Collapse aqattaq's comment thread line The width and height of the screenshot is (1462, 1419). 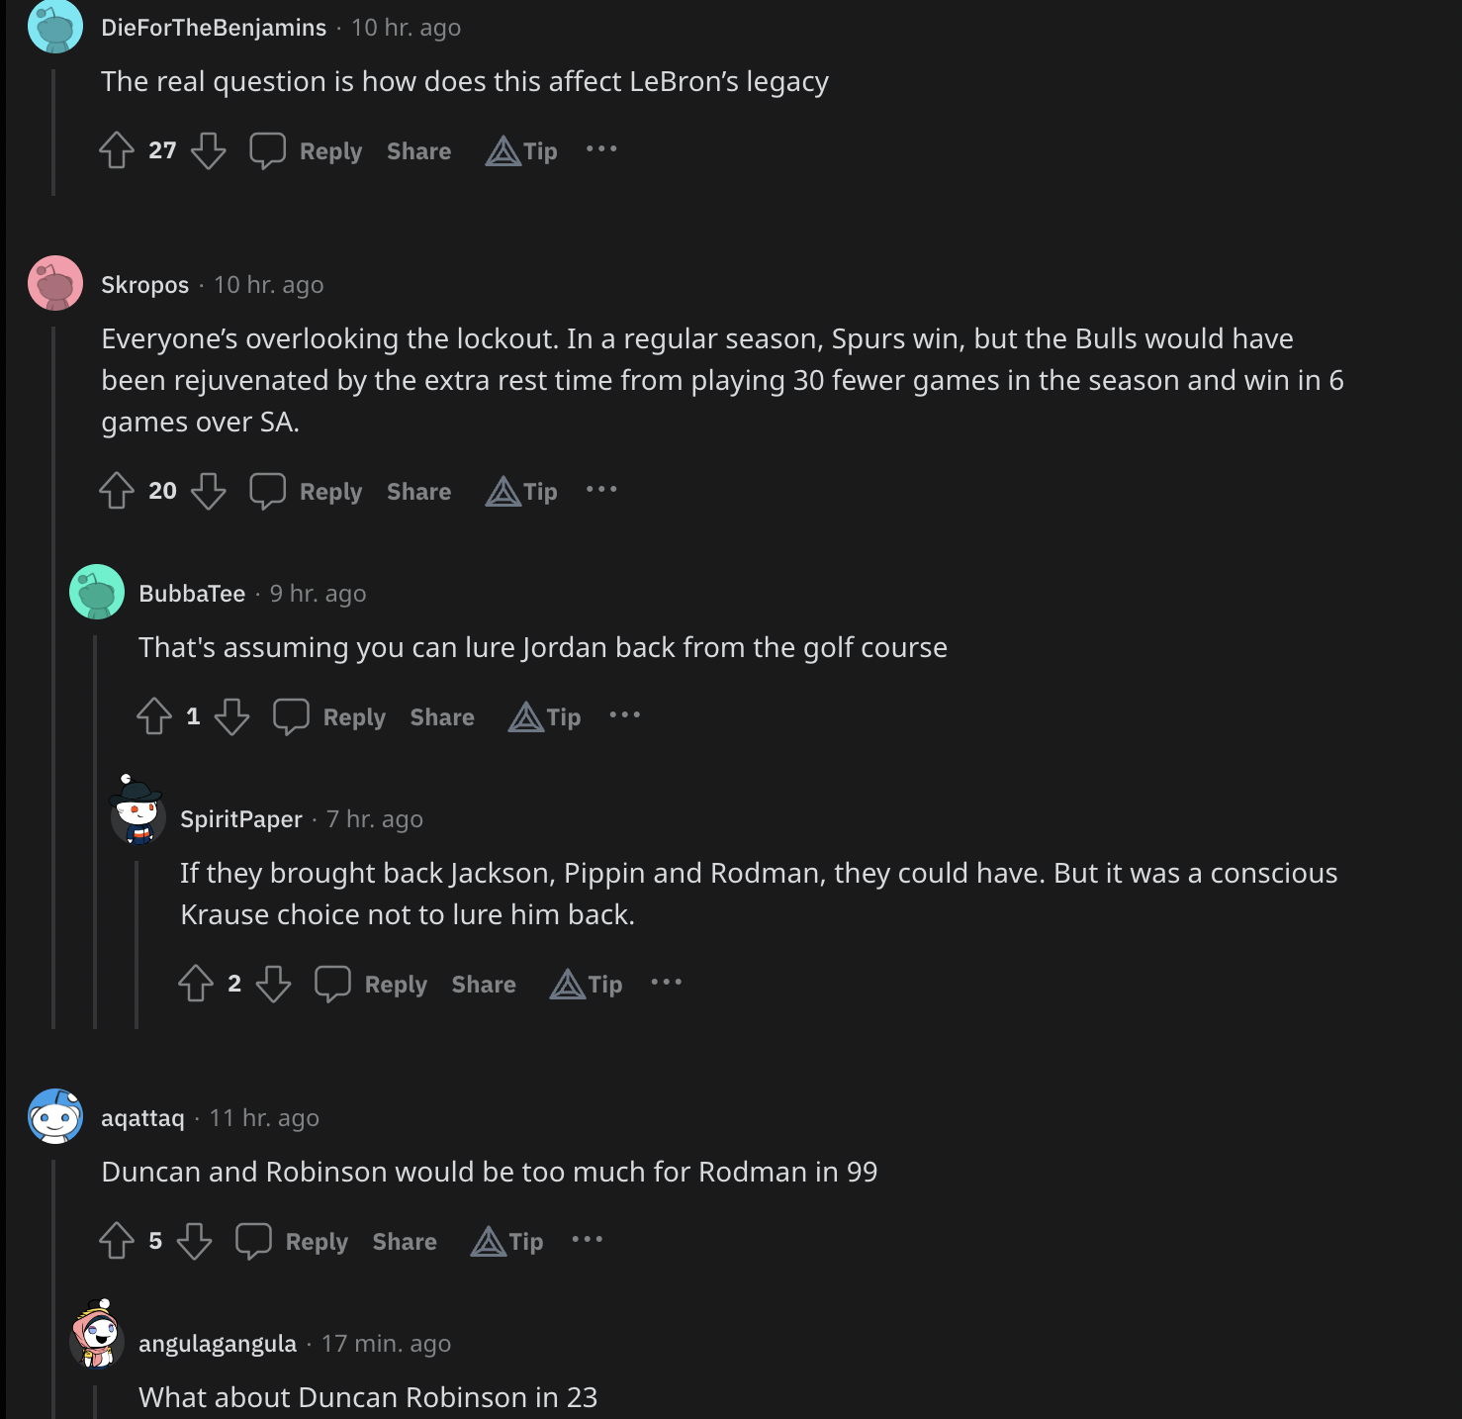coord(53,1286)
